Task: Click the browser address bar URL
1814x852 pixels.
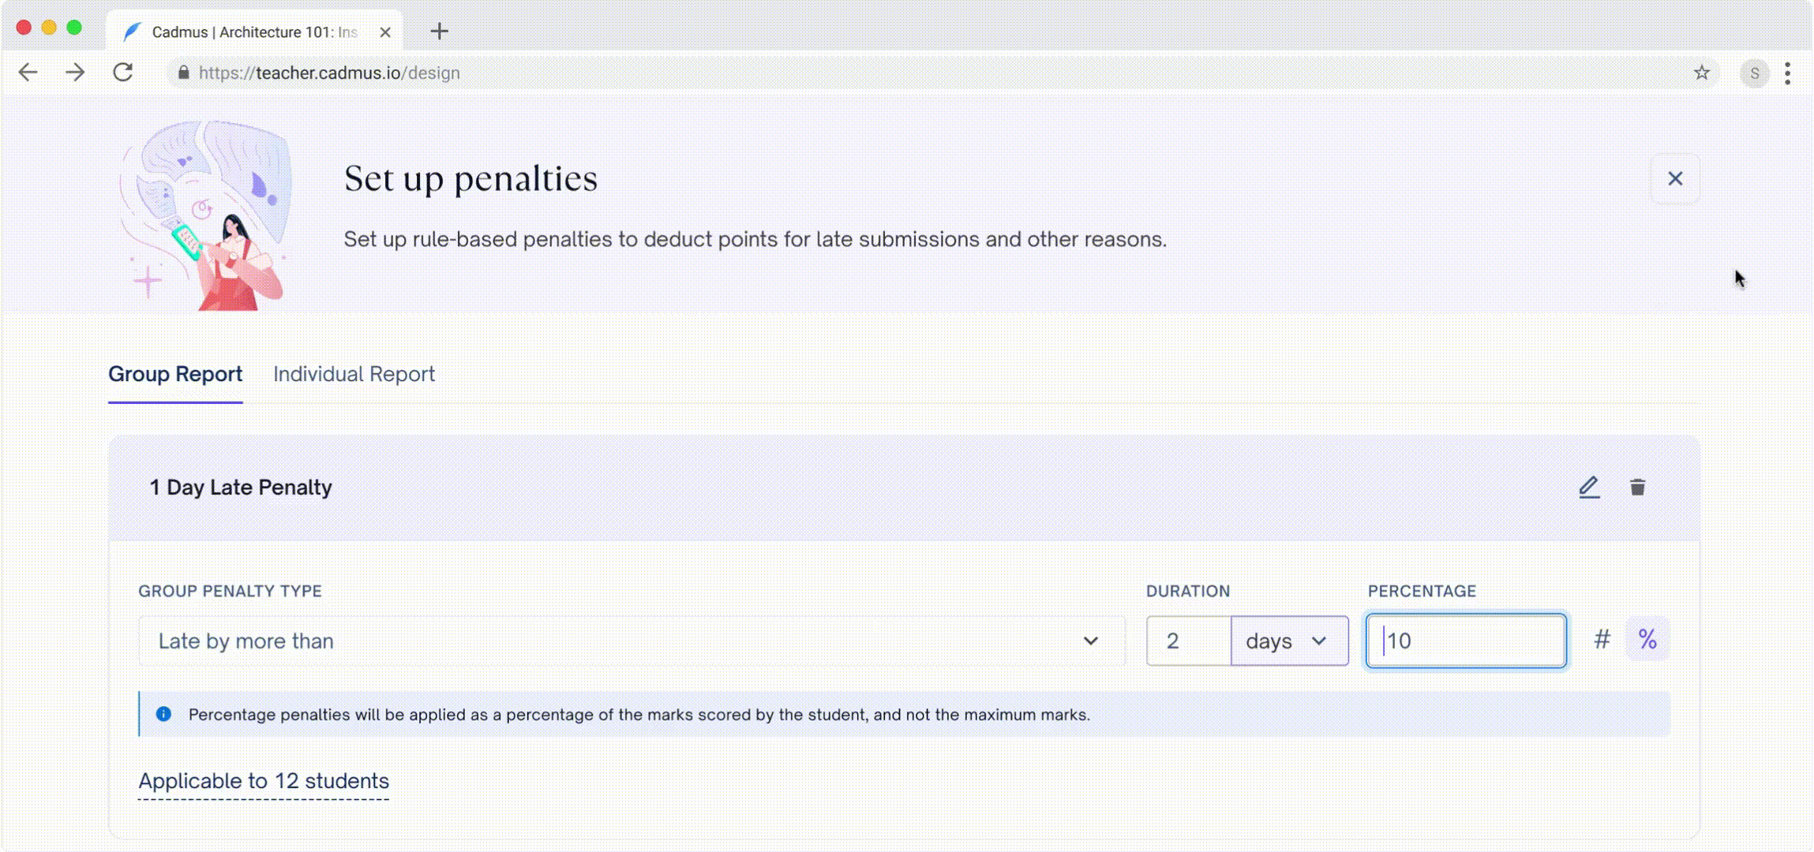Action: [x=329, y=73]
